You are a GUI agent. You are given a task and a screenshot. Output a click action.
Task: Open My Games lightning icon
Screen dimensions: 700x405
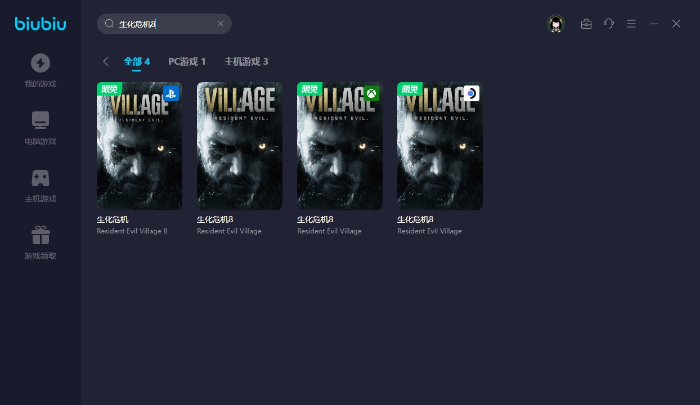(x=41, y=63)
